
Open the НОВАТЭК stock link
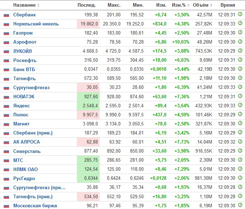point(24,96)
